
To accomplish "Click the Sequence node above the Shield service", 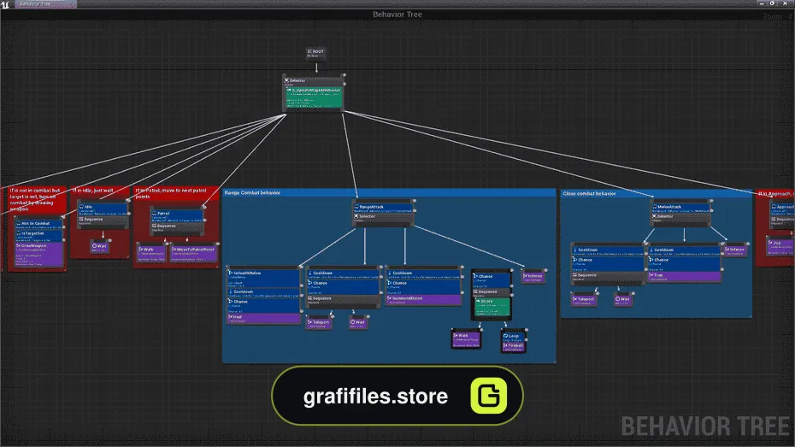I will pos(492,293).
